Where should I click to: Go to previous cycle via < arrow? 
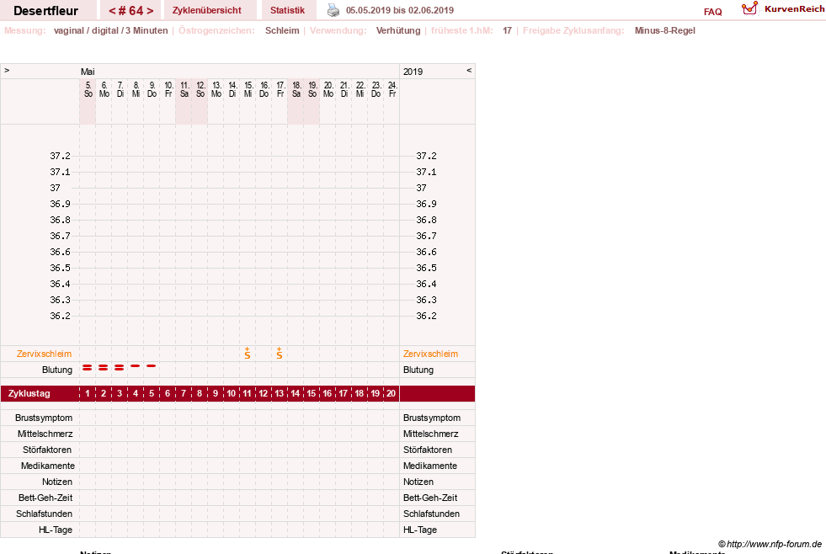[x=112, y=11]
